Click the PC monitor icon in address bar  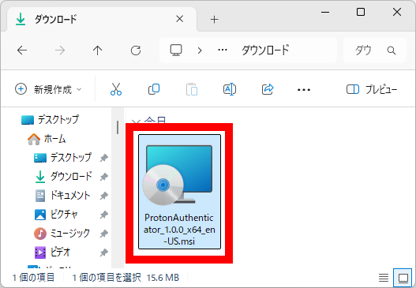176,50
